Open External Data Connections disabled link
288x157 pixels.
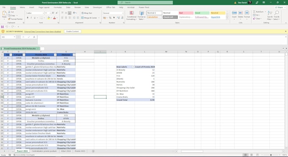pyautogui.click(x=43, y=32)
